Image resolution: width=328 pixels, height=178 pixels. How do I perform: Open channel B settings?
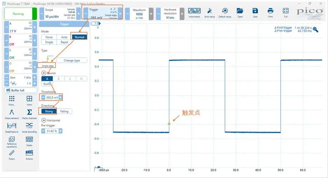pyautogui.click(x=20, y=40)
